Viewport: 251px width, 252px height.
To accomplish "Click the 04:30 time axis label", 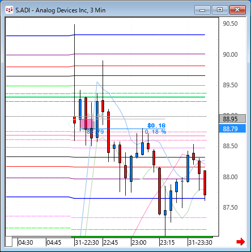I will click(x=26, y=243).
